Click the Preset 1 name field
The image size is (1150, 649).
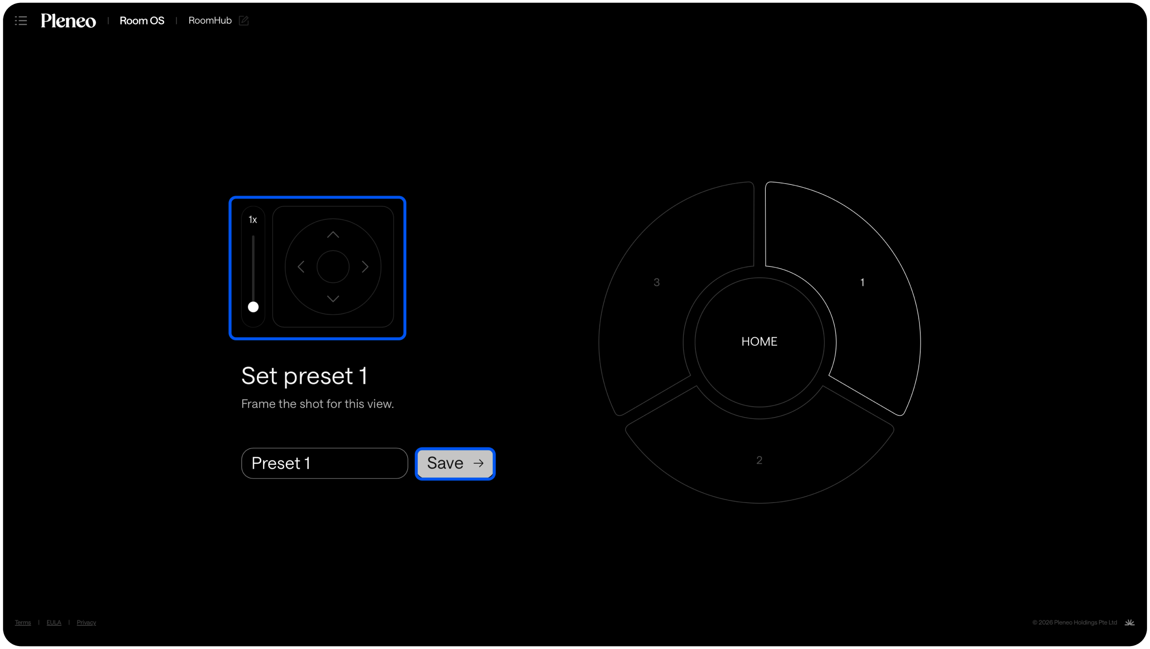click(324, 463)
